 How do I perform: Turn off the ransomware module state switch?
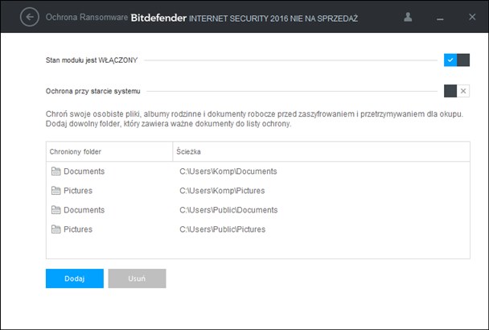tap(457, 60)
